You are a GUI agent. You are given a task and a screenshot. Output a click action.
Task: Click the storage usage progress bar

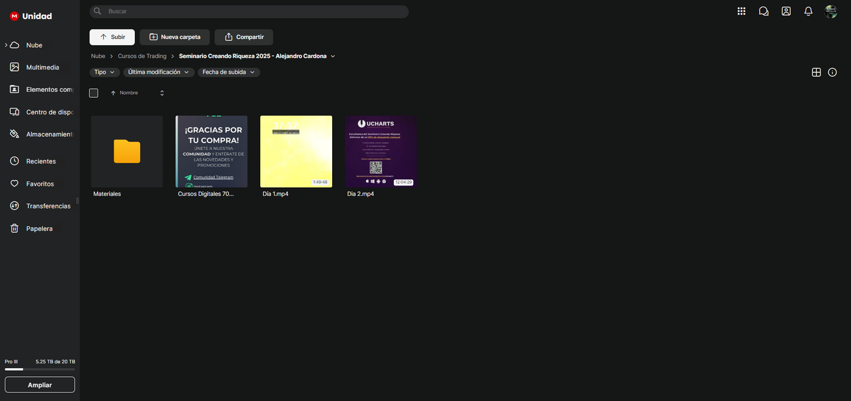(39, 369)
